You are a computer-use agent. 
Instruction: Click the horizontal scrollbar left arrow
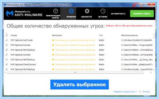(x=5, y=73)
